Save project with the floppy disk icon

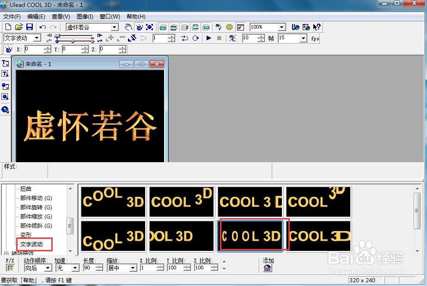click(30, 27)
